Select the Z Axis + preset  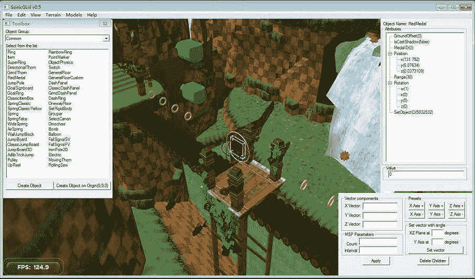[x=456, y=206]
